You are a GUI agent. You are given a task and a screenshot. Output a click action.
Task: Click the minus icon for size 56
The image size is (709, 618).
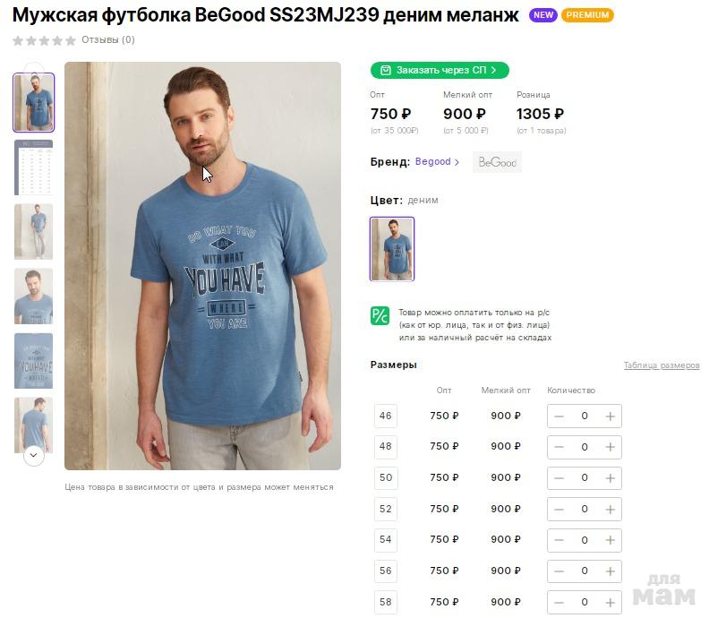(x=559, y=571)
